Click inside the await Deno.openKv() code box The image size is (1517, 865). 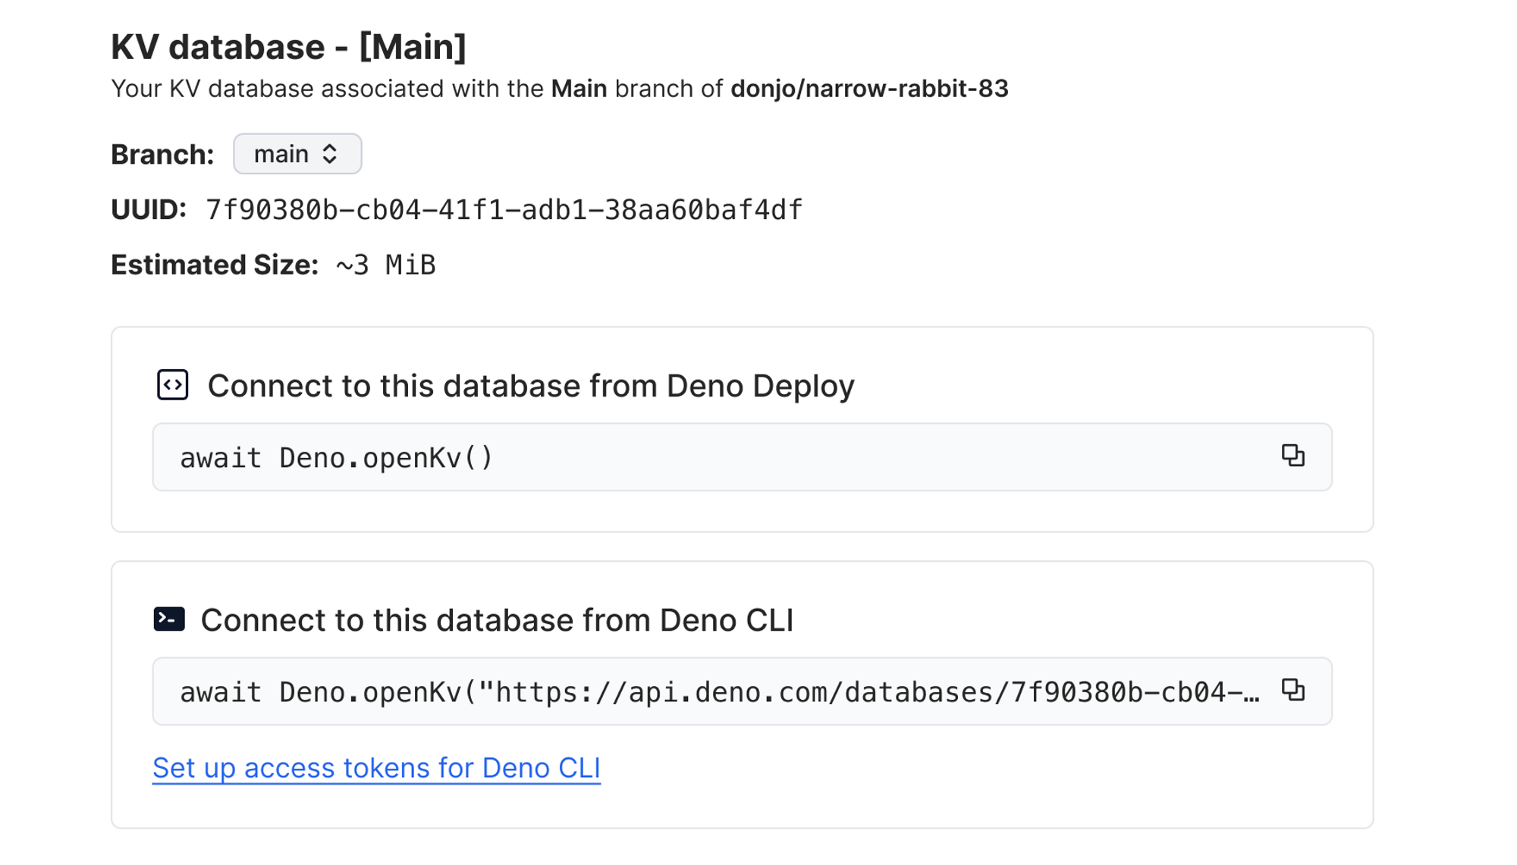coord(531,456)
